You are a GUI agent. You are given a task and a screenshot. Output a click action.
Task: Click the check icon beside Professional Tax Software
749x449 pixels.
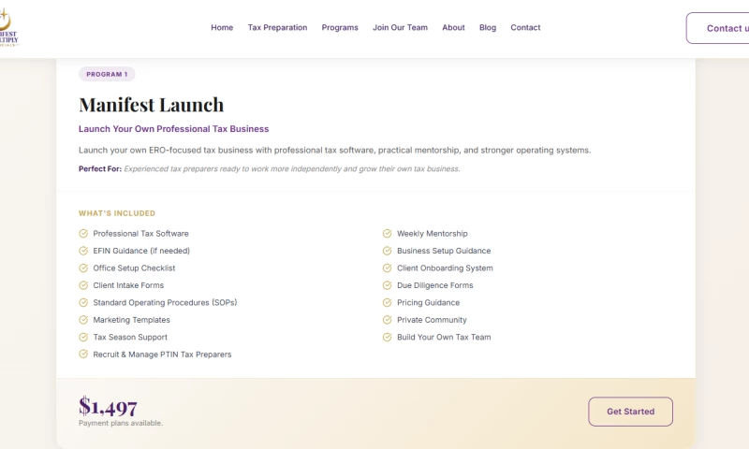coord(83,233)
